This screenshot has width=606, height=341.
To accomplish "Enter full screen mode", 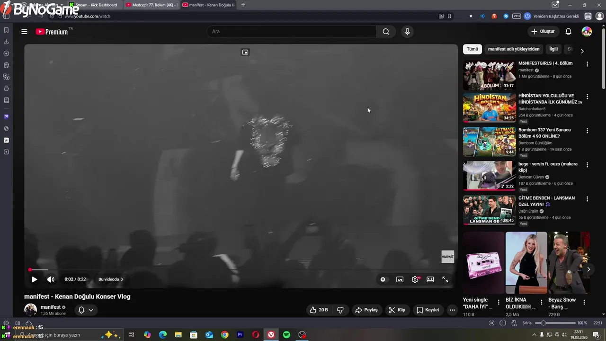I will point(446,279).
